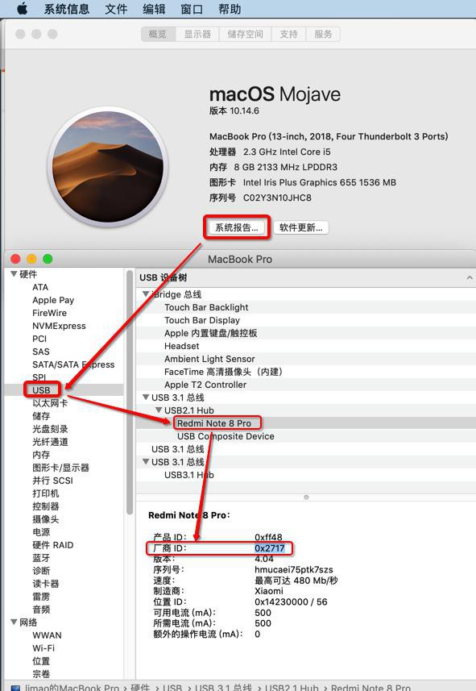This screenshot has width=476, height=691.
Task: Click the 软件更新... button
Action: (x=301, y=227)
